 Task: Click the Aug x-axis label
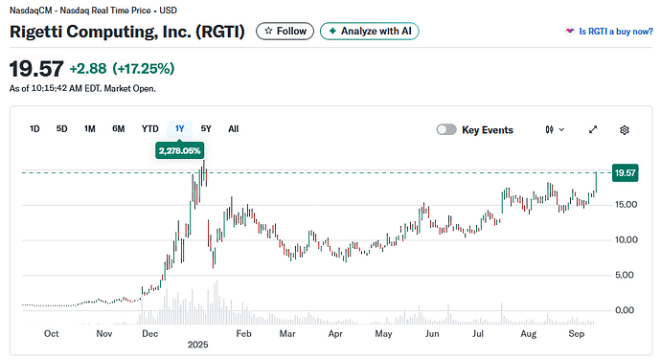(529, 334)
